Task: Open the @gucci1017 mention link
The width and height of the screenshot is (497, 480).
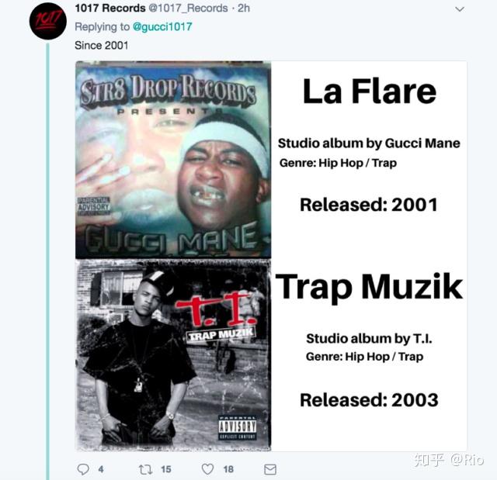Action: [162, 27]
